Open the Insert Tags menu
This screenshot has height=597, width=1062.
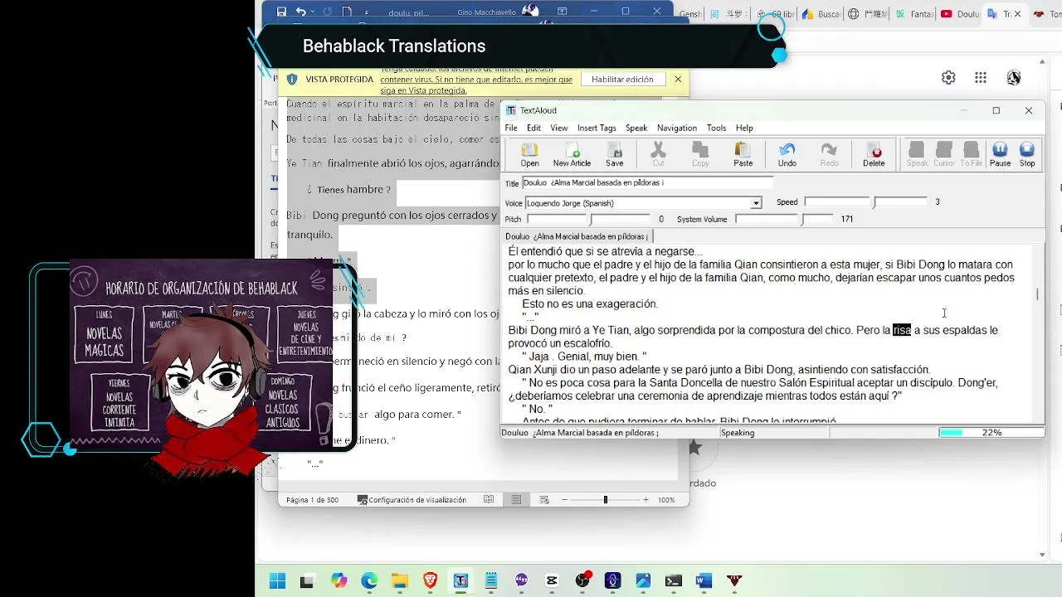[x=597, y=128]
